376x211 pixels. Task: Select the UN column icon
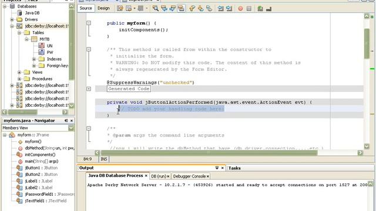pos(42,46)
